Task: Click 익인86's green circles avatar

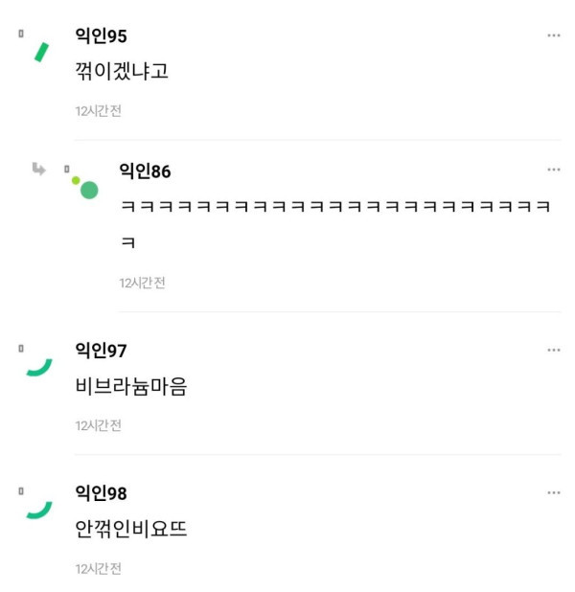Action: [x=85, y=187]
